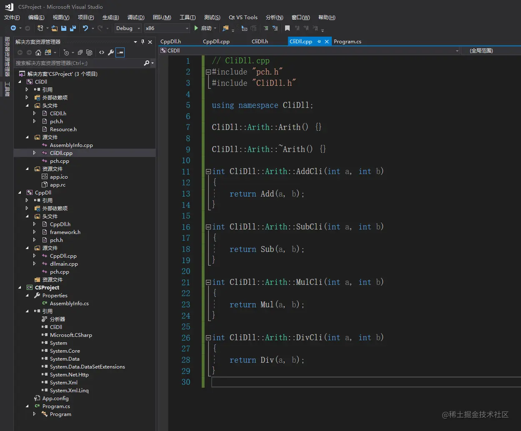Switch to the Program.cs tab

coord(347,42)
